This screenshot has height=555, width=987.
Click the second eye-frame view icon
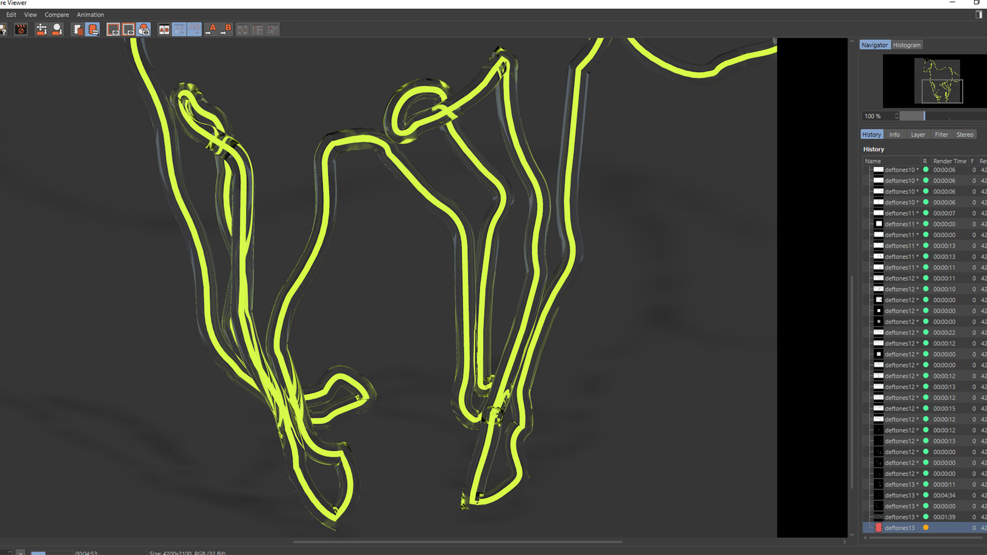point(129,30)
